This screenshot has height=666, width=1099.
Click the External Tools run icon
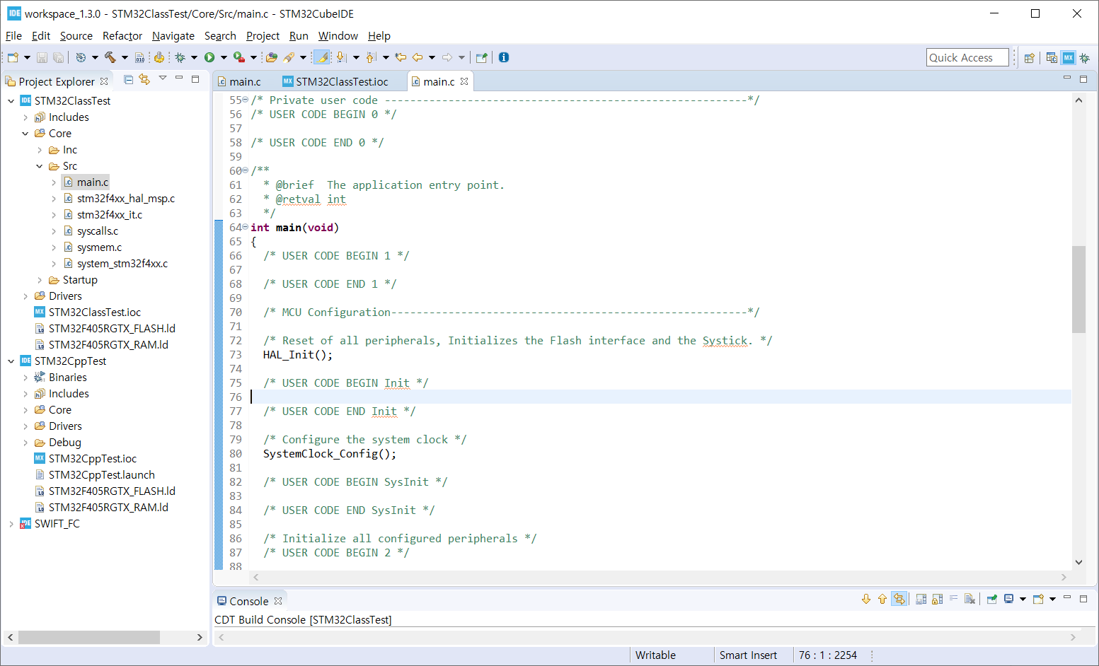(x=239, y=57)
